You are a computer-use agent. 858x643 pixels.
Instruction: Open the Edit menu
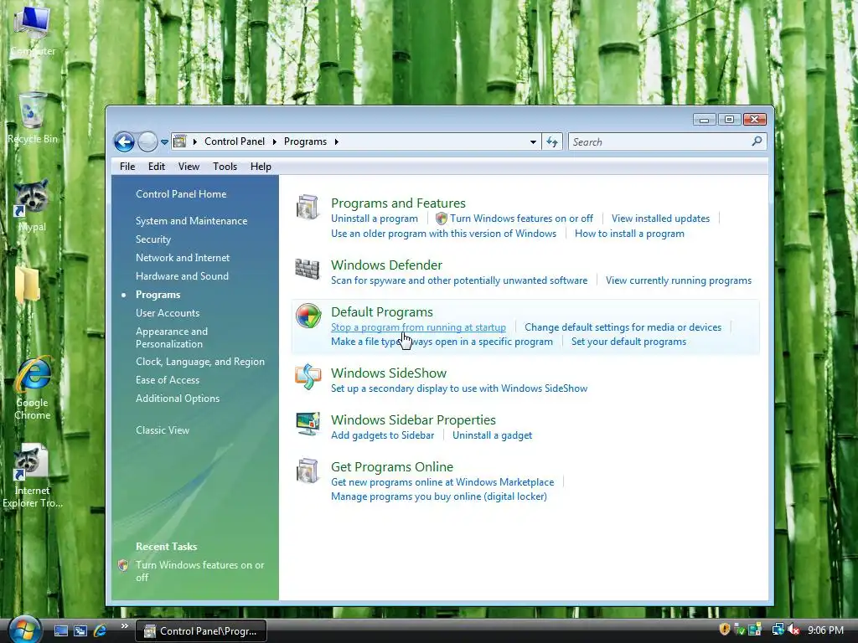157,167
